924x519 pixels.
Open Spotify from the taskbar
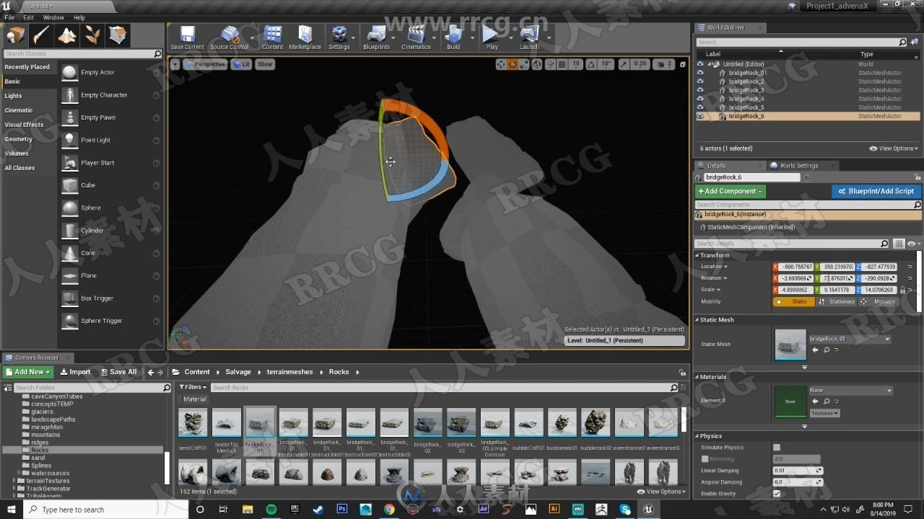click(271, 509)
